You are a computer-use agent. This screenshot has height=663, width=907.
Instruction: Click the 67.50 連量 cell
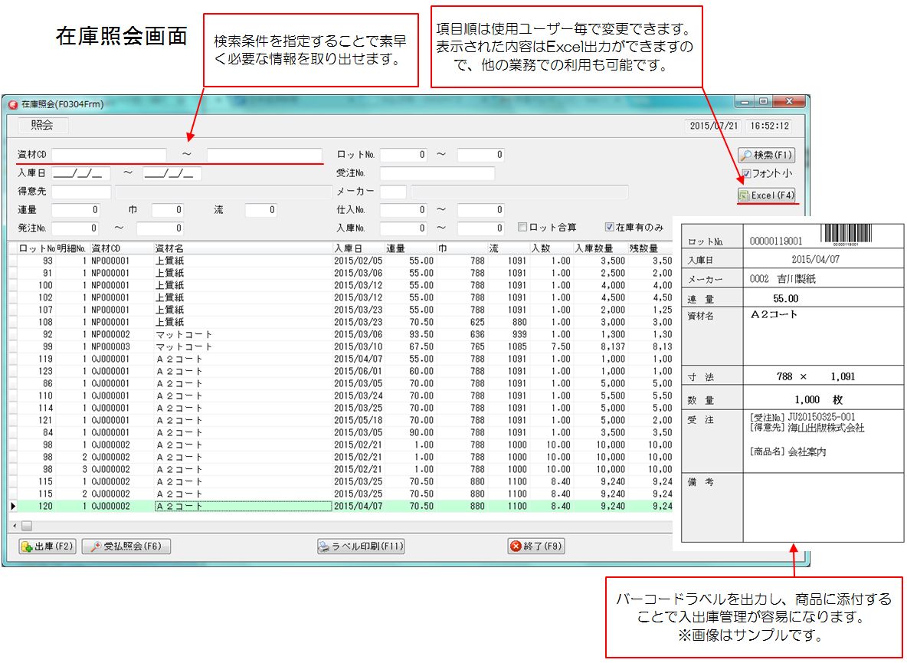pyautogui.click(x=410, y=346)
